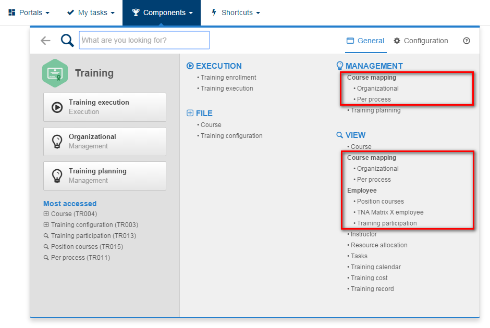Select Training participation under View Employee

click(x=387, y=223)
